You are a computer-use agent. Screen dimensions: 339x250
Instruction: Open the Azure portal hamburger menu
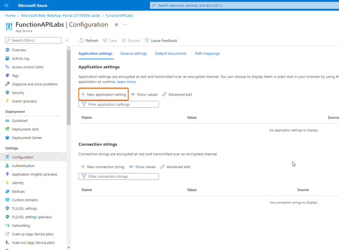[x=6, y=6]
